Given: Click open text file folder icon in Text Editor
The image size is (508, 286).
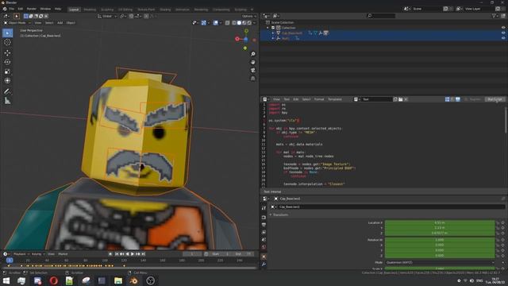Looking at the screenshot, I should pos(400,99).
